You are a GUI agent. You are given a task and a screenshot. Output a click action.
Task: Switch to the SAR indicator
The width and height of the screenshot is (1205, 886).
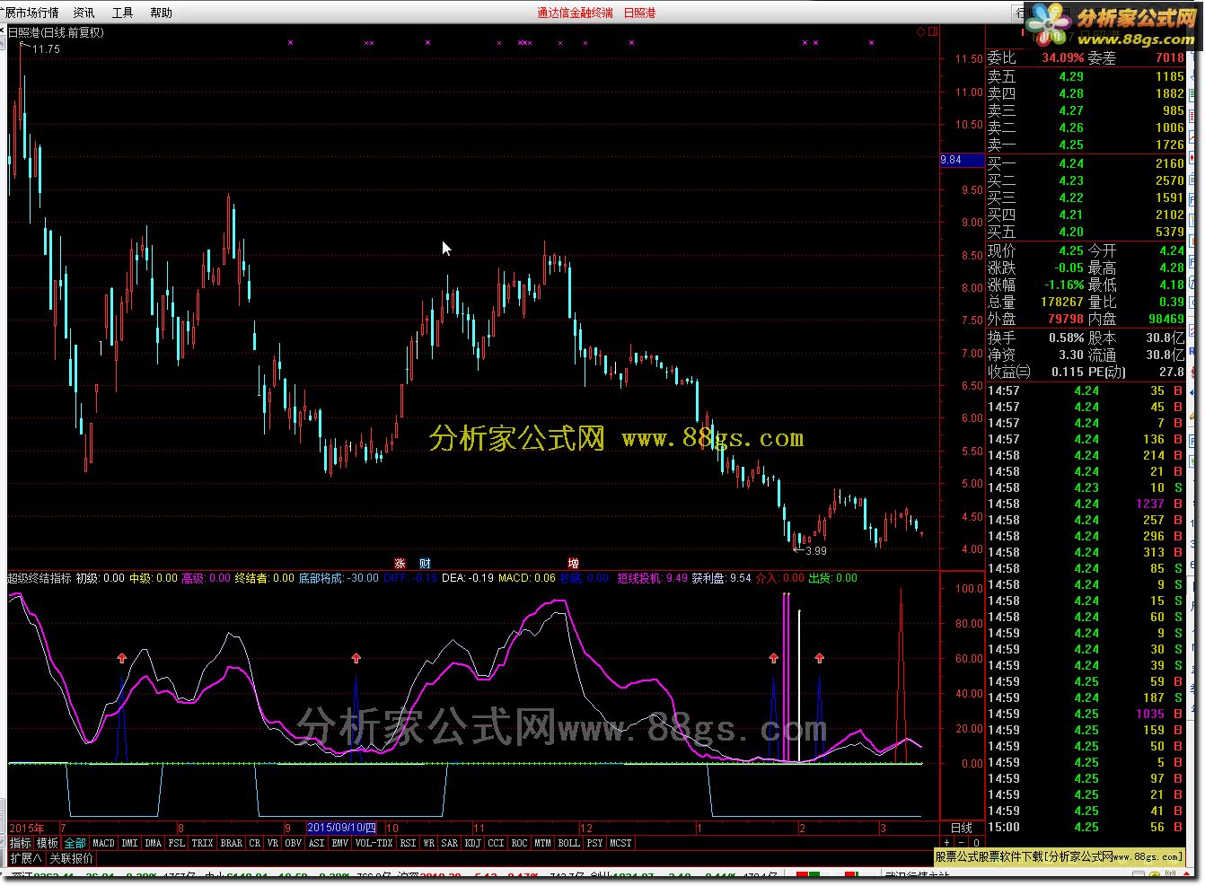point(450,843)
